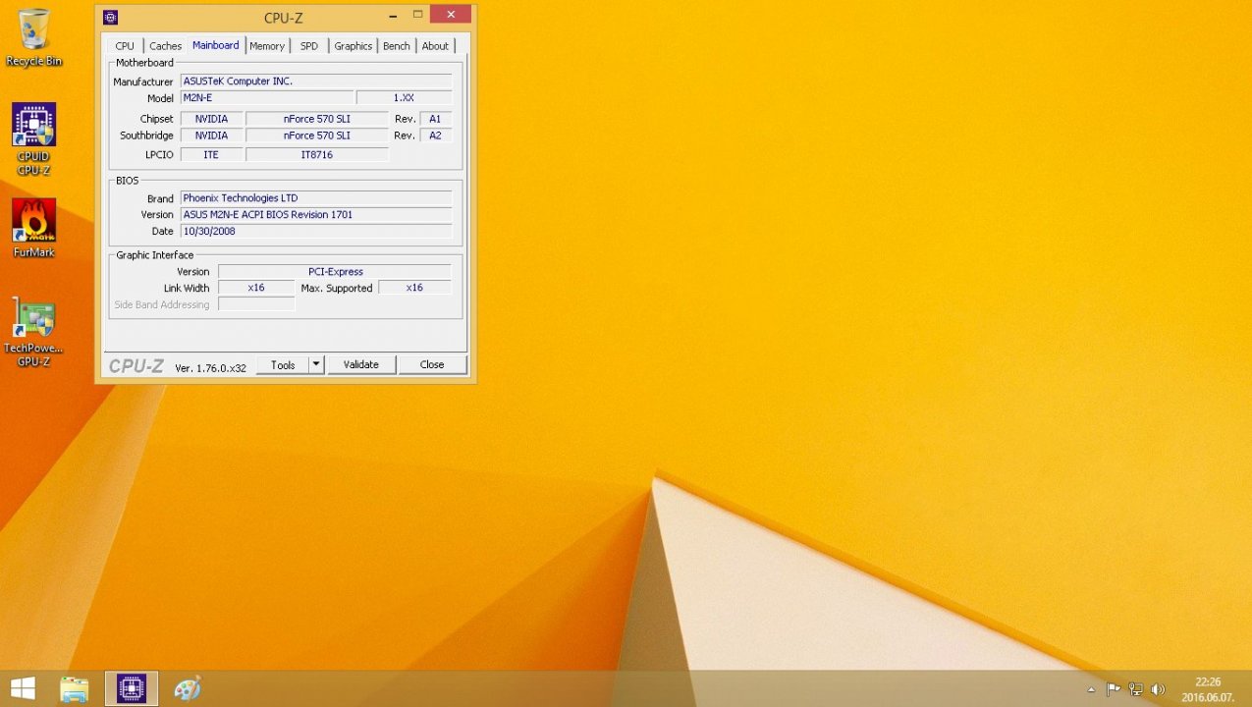The width and height of the screenshot is (1252, 707).
Task: Click the Chipset Rev. A1 field
Action: coord(436,119)
